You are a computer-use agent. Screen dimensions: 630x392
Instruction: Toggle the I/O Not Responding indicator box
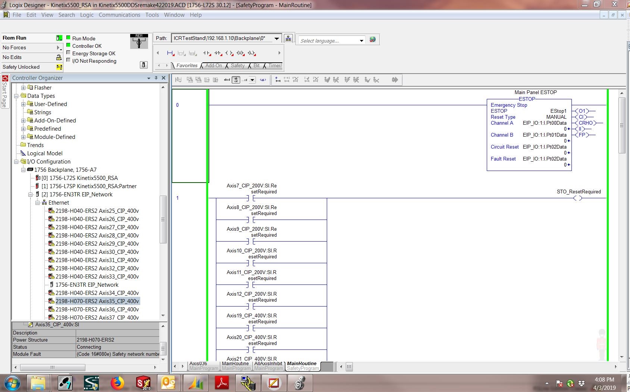tap(68, 60)
